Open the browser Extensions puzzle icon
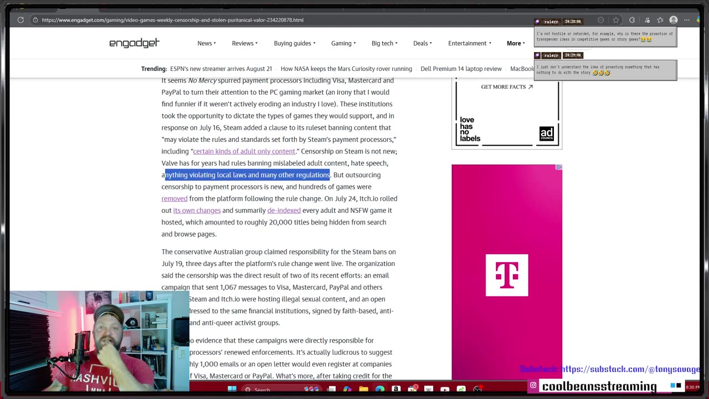Image resolution: width=709 pixels, height=399 pixels. tap(632, 20)
